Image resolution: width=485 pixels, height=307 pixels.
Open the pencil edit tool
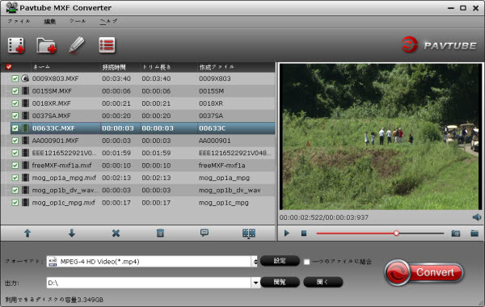[x=77, y=44]
